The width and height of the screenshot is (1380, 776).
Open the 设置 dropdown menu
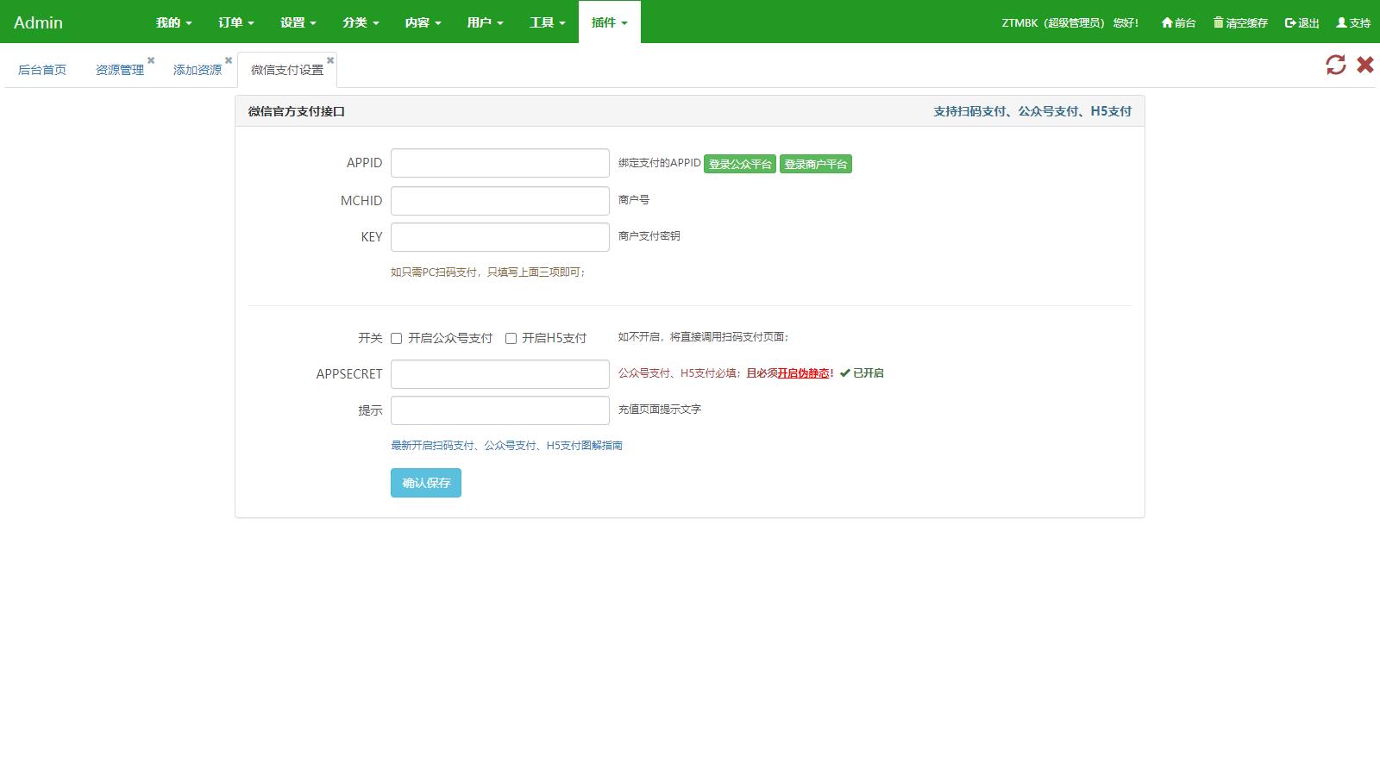pos(298,22)
